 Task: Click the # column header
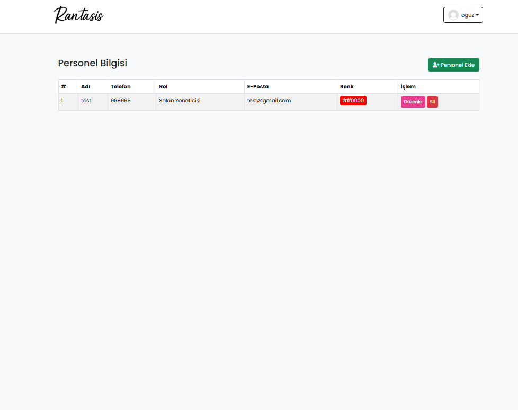(64, 86)
